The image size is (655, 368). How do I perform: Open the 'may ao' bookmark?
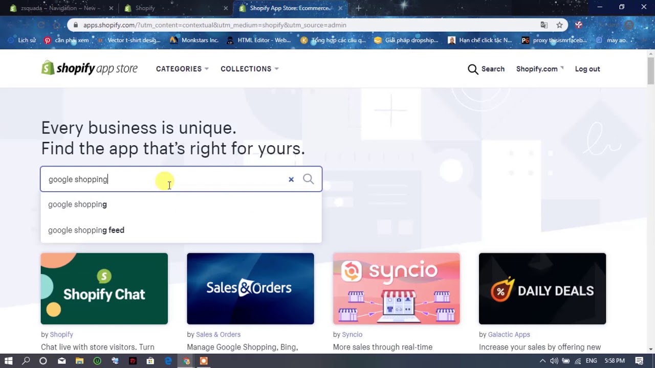(x=612, y=40)
